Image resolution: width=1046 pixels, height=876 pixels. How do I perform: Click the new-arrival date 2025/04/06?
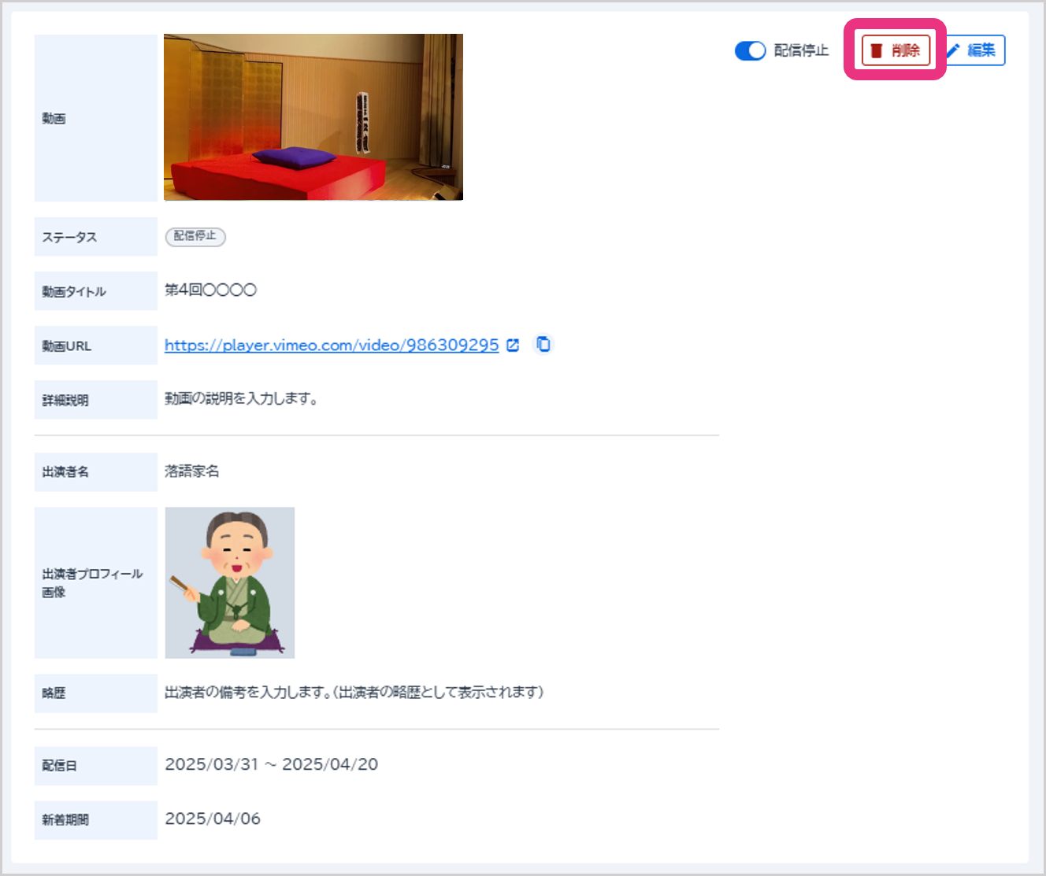[x=213, y=819]
